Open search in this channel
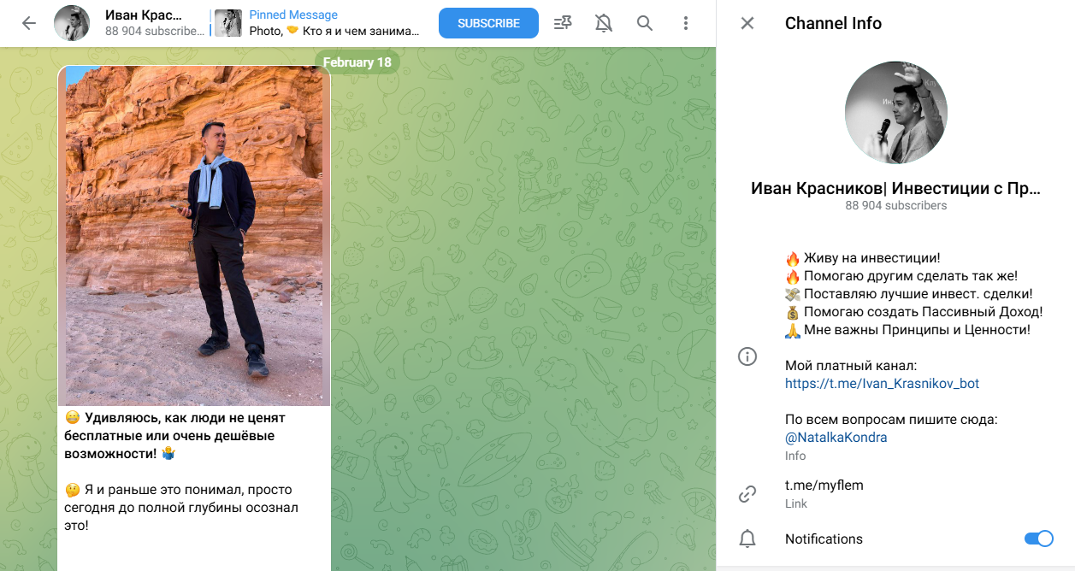 point(645,23)
